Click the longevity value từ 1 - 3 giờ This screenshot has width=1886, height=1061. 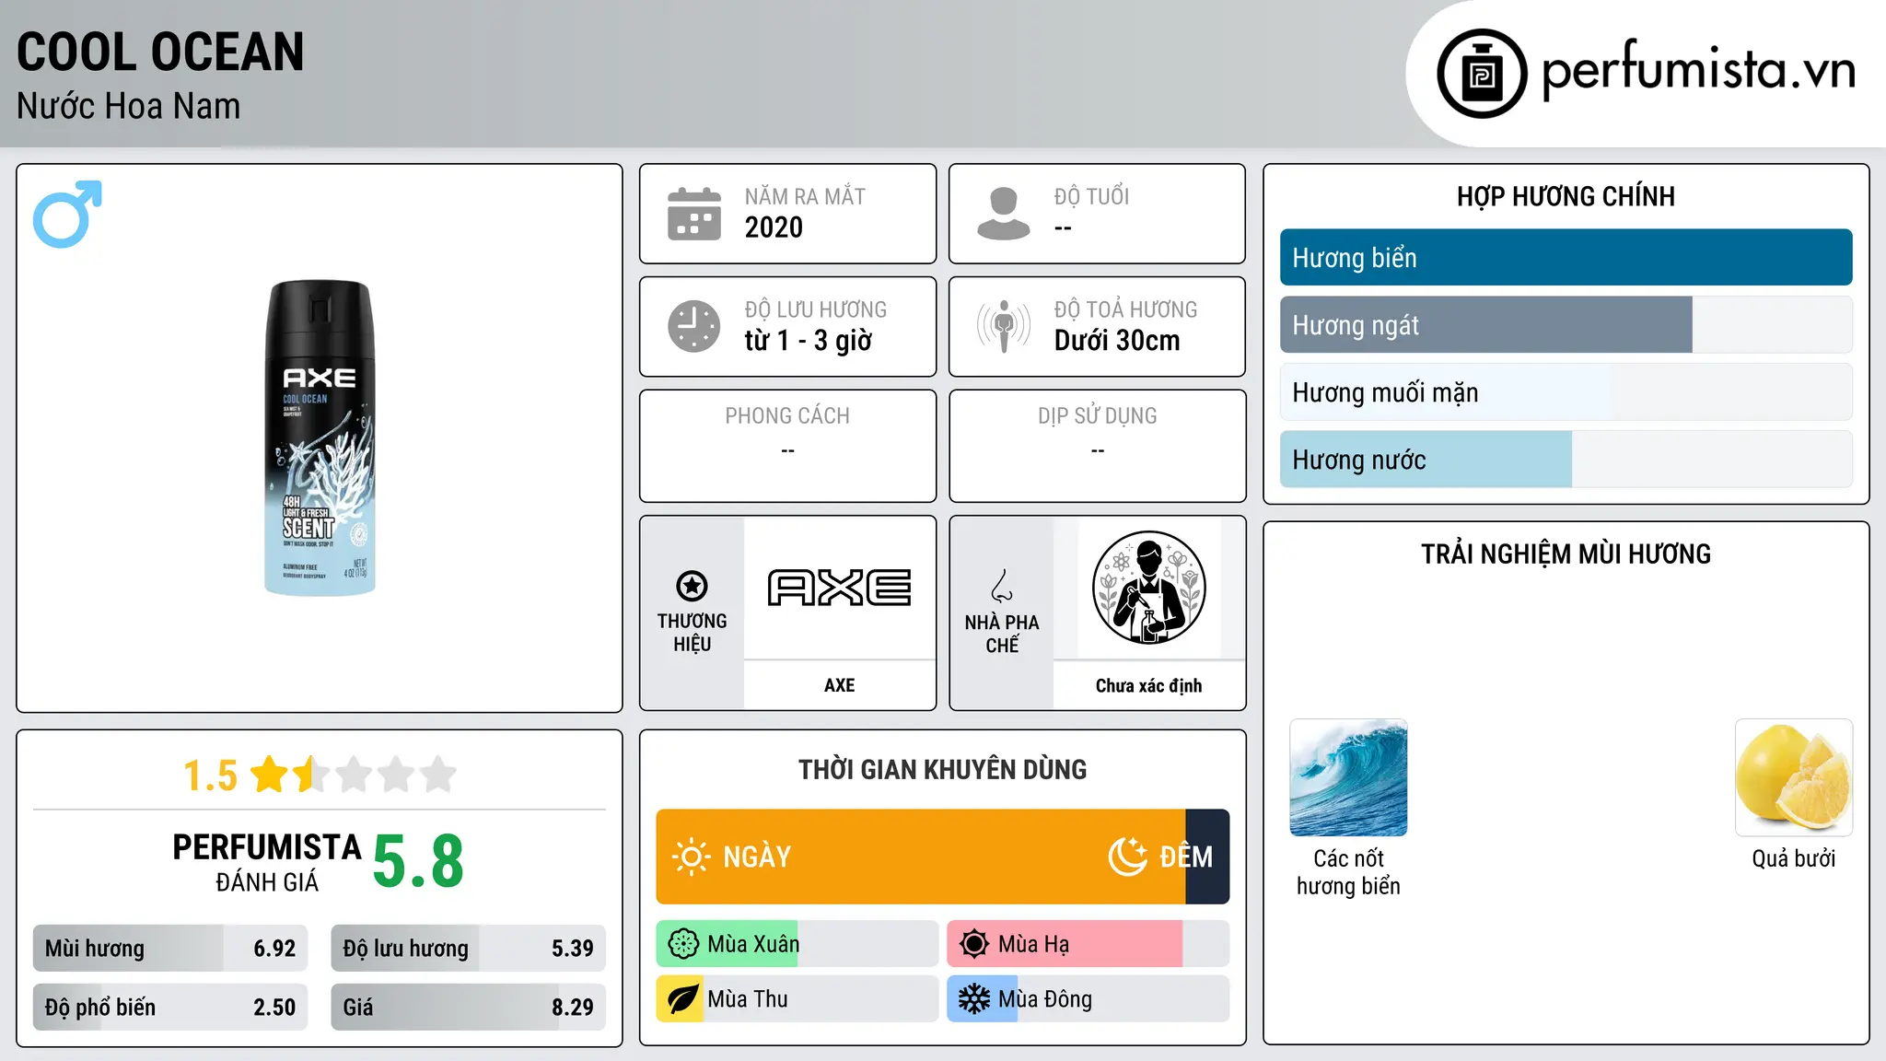(809, 341)
